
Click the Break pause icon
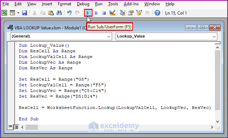[x=96, y=13]
